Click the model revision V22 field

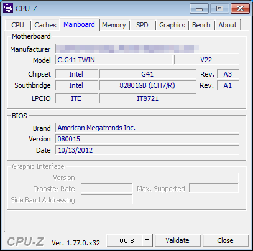[206, 60]
